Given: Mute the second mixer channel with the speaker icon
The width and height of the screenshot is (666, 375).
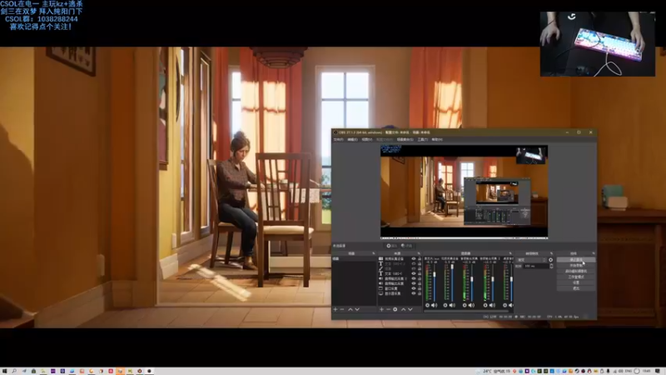Looking at the screenshot, I should click(x=452, y=305).
